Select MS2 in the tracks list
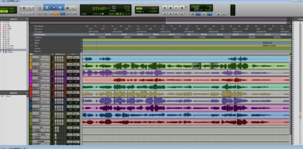The height and width of the screenshot is (149, 303). (9, 29)
